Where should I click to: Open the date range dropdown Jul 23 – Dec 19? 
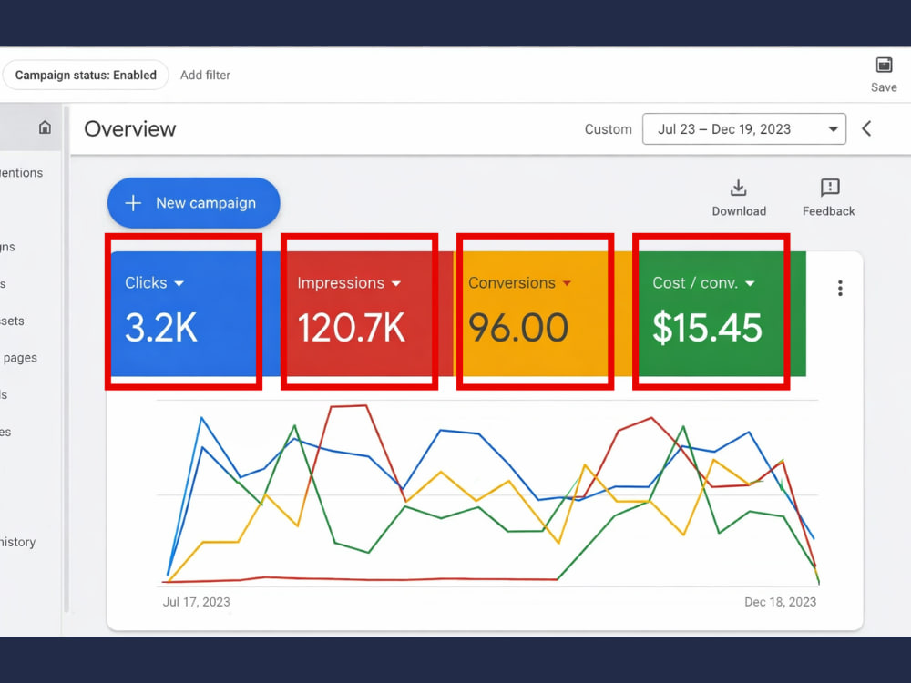tap(743, 129)
